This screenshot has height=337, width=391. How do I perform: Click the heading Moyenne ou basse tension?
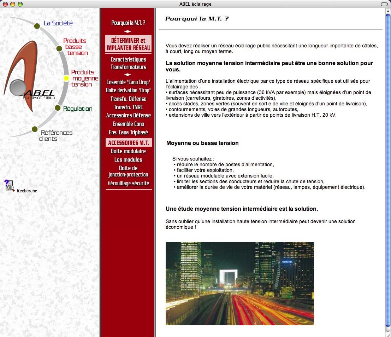point(202,143)
